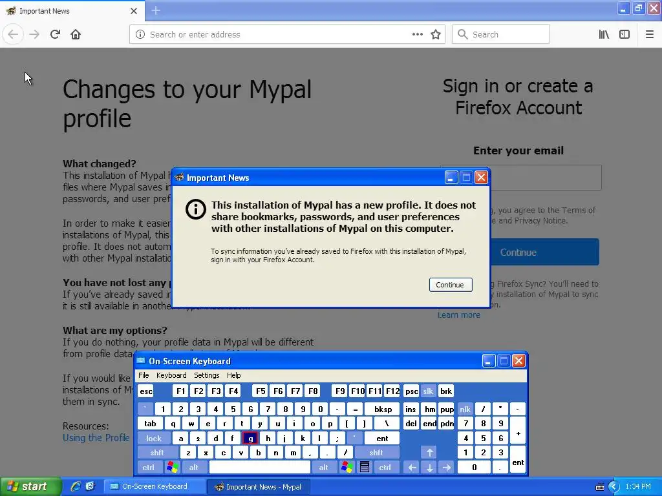Toggle the slk scroll lock key
The height and width of the screenshot is (496, 662).
(428, 391)
